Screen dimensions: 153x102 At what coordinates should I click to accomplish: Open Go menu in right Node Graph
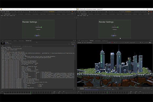pos(88,16)
